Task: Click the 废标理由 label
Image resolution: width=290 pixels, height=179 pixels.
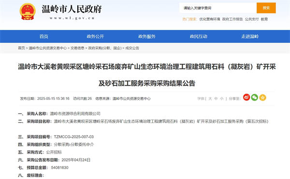Action: [35, 175]
